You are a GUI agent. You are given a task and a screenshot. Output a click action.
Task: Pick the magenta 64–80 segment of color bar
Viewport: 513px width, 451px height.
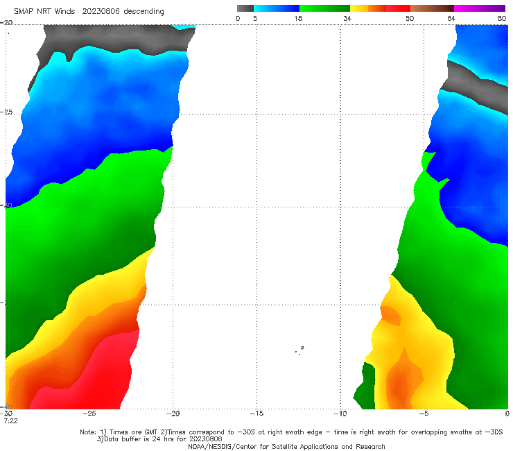point(480,8)
